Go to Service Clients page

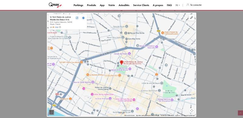pyautogui.click(x=141, y=5)
